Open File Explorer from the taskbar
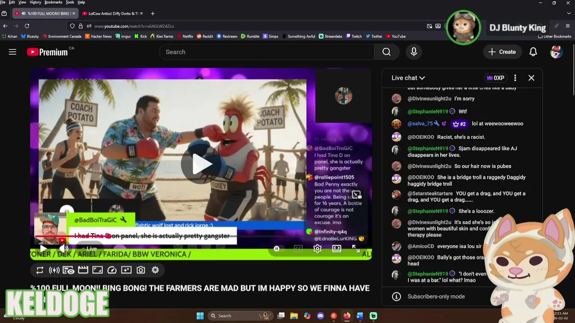The image size is (575, 323). (294, 316)
